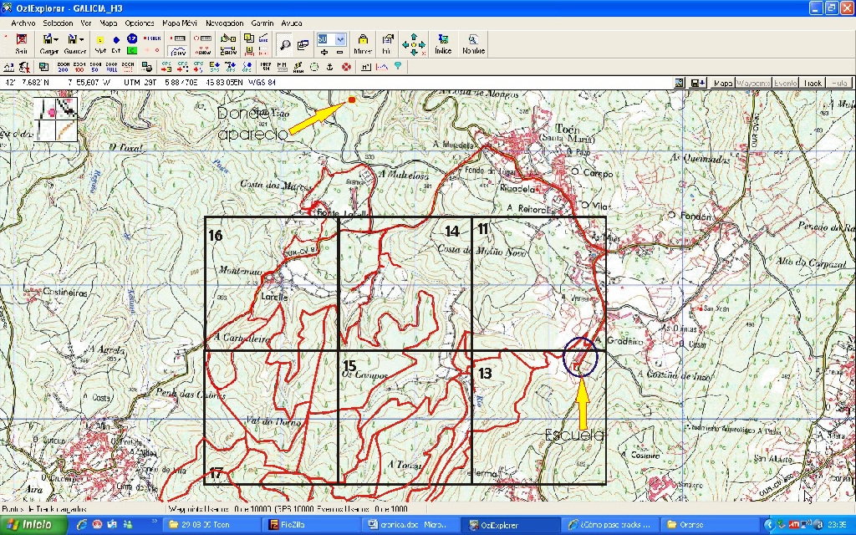
Task: Click the Waypoints control button
Action: [x=753, y=83]
